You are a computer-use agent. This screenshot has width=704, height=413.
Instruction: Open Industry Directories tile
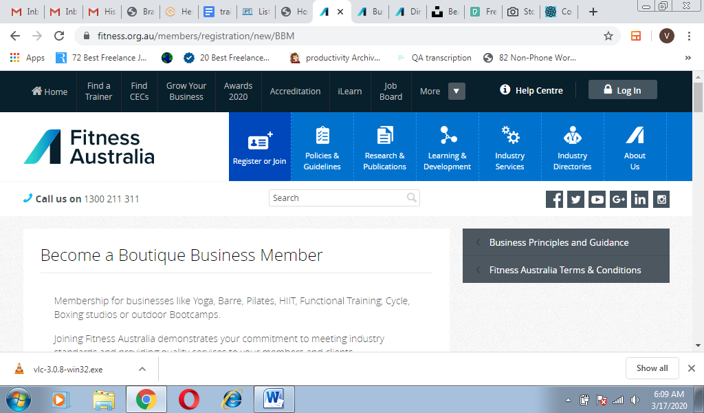[573, 147]
